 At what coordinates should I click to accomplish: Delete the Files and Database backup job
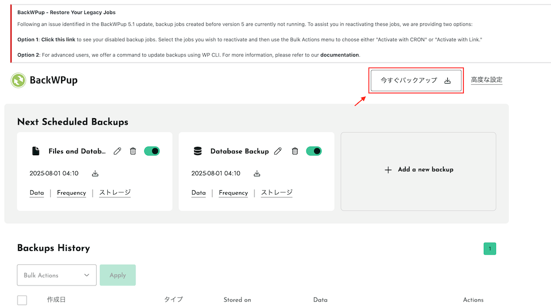coord(133,151)
